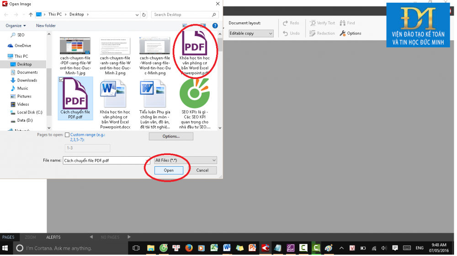
Task: Click the Windows Start button
Action: pos(5,248)
